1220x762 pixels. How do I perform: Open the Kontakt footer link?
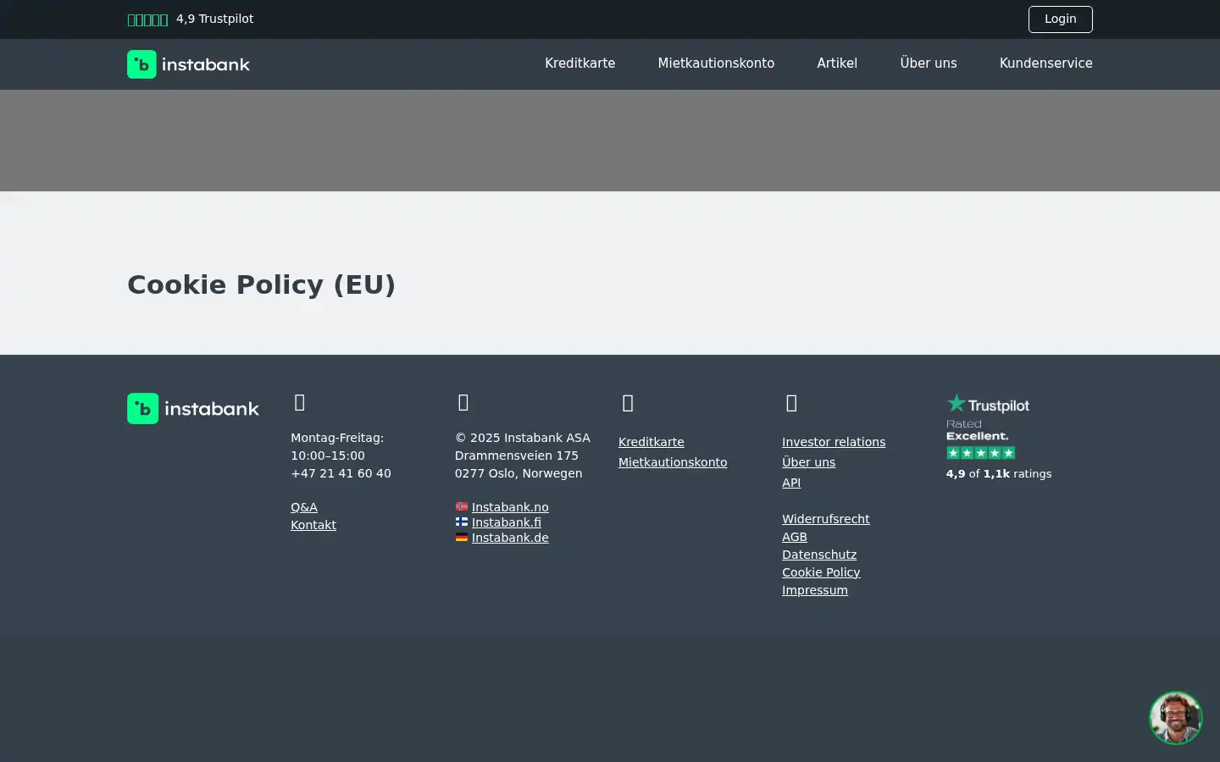click(x=313, y=525)
